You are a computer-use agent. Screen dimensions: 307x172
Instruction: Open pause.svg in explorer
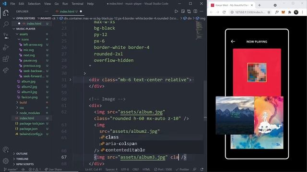click(30, 61)
